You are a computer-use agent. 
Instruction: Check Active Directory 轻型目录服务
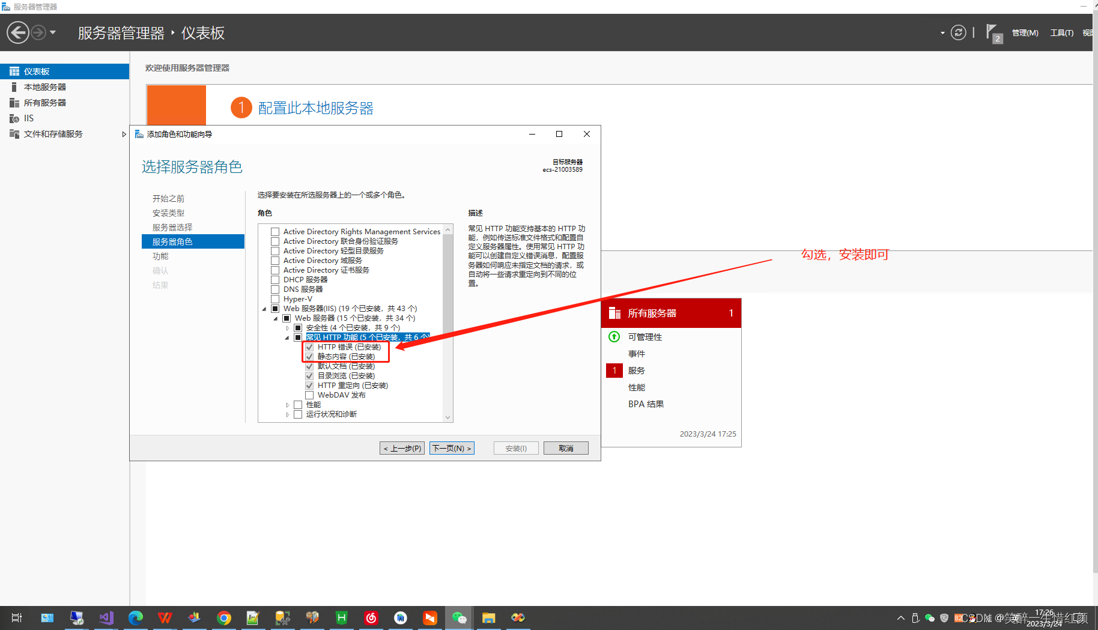click(x=275, y=251)
